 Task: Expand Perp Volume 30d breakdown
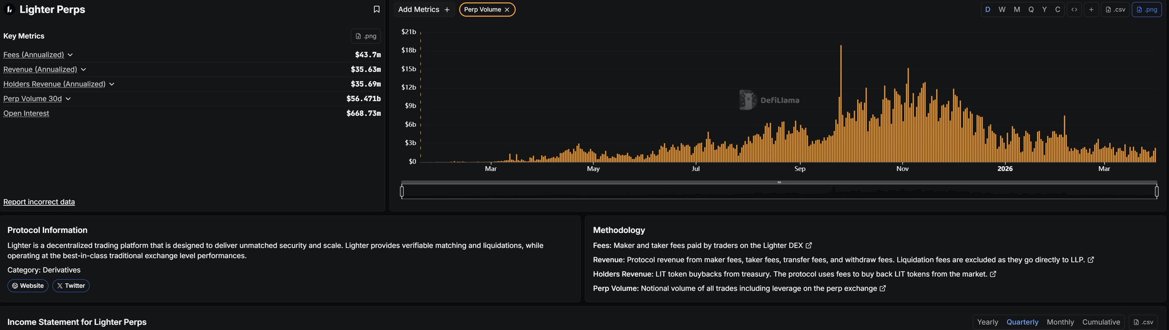(68, 99)
